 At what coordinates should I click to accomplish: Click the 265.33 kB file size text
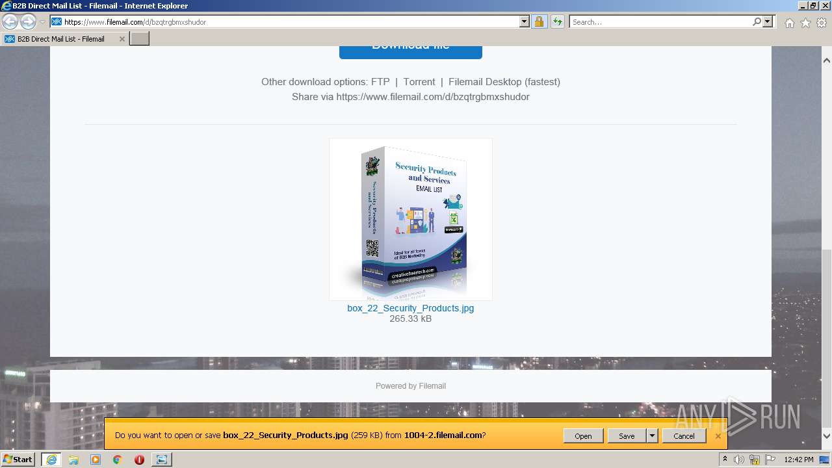pos(411,318)
